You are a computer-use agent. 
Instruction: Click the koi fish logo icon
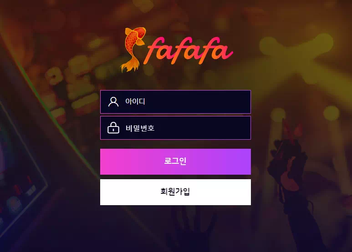coord(133,50)
